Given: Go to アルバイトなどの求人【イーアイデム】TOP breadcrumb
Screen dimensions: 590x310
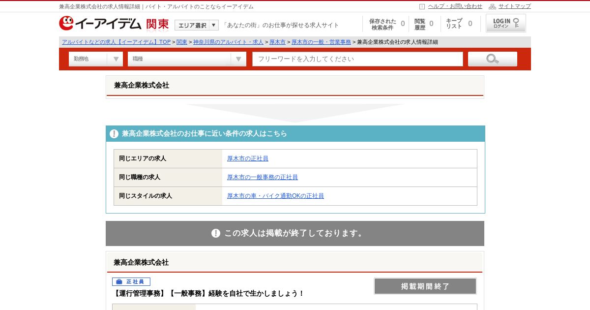Looking at the screenshot, I should pos(116,42).
